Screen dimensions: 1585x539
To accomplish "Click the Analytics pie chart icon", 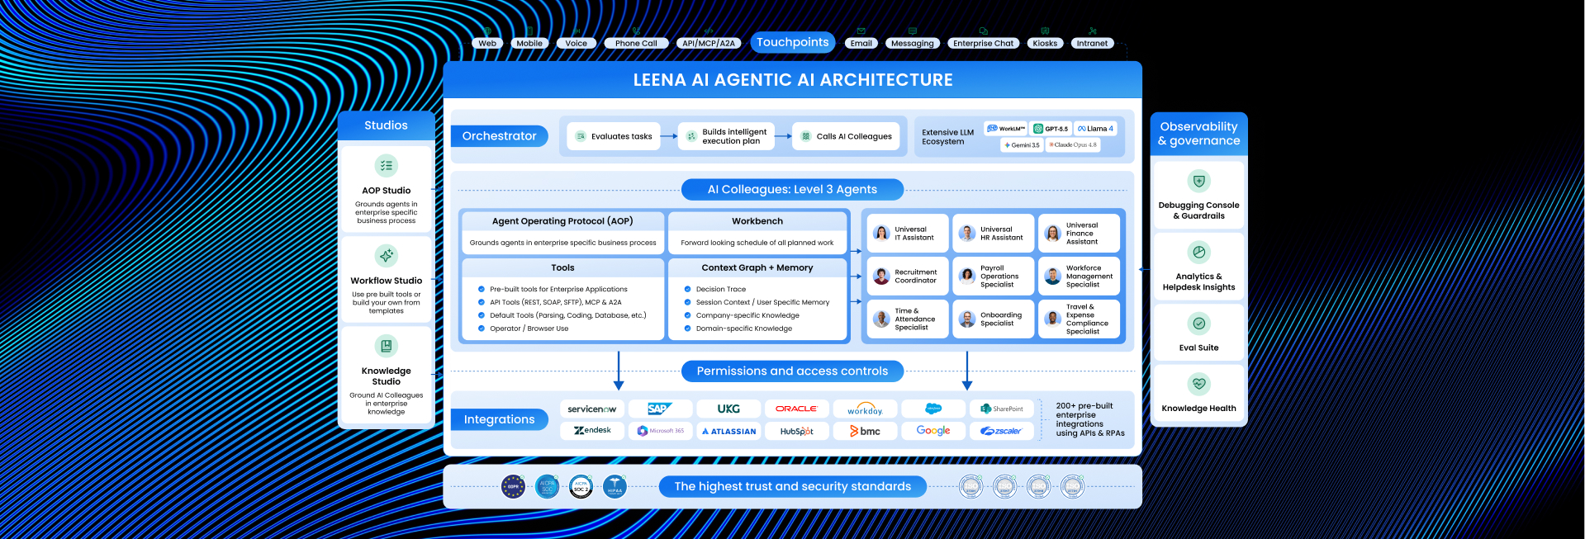I will point(1198,252).
